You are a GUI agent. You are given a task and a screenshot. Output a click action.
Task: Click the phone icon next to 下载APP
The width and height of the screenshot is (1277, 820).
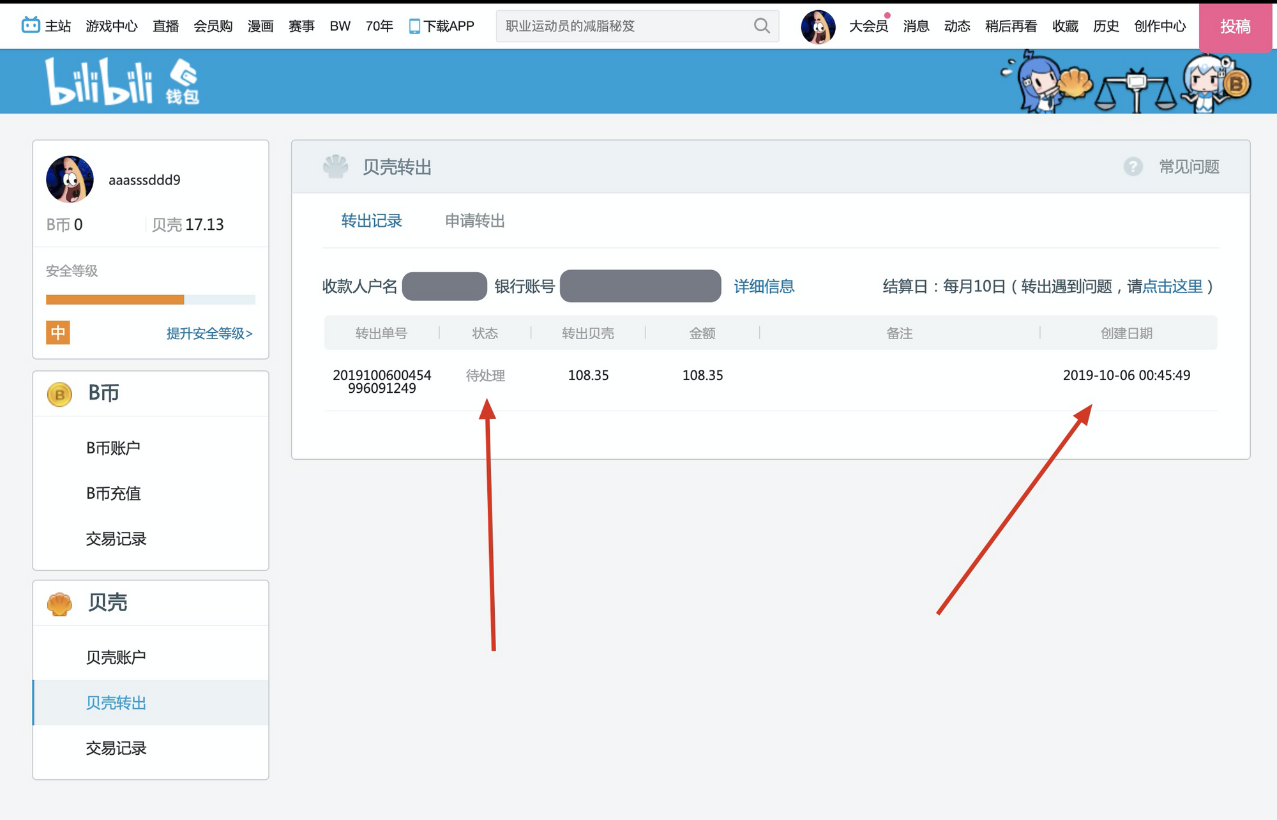[x=416, y=26]
